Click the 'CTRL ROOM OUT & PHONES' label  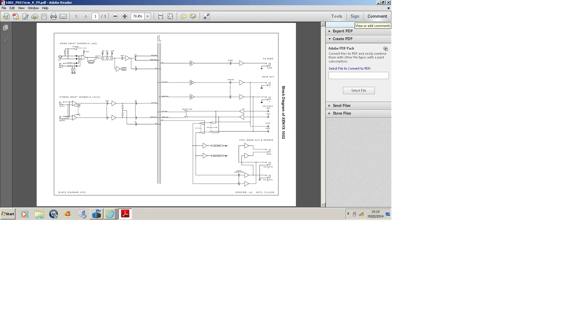pos(256,140)
